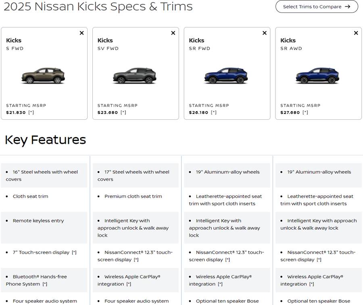
Task: Click SR AWD Optional ten speaker Bose feature
Action: 319,301
